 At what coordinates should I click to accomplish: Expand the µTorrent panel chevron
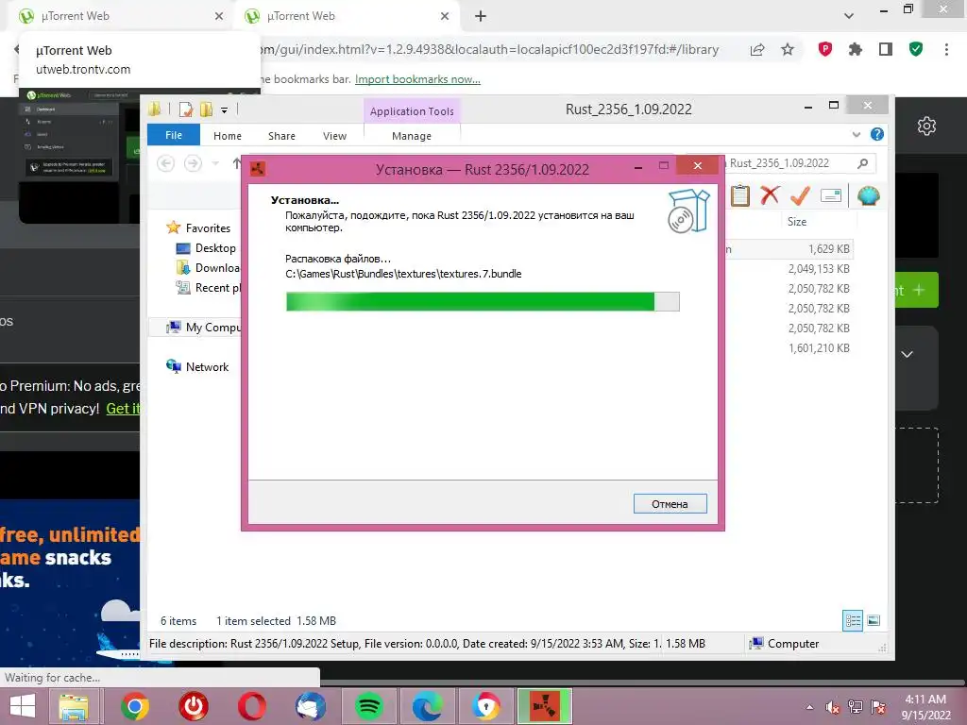(908, 355)
